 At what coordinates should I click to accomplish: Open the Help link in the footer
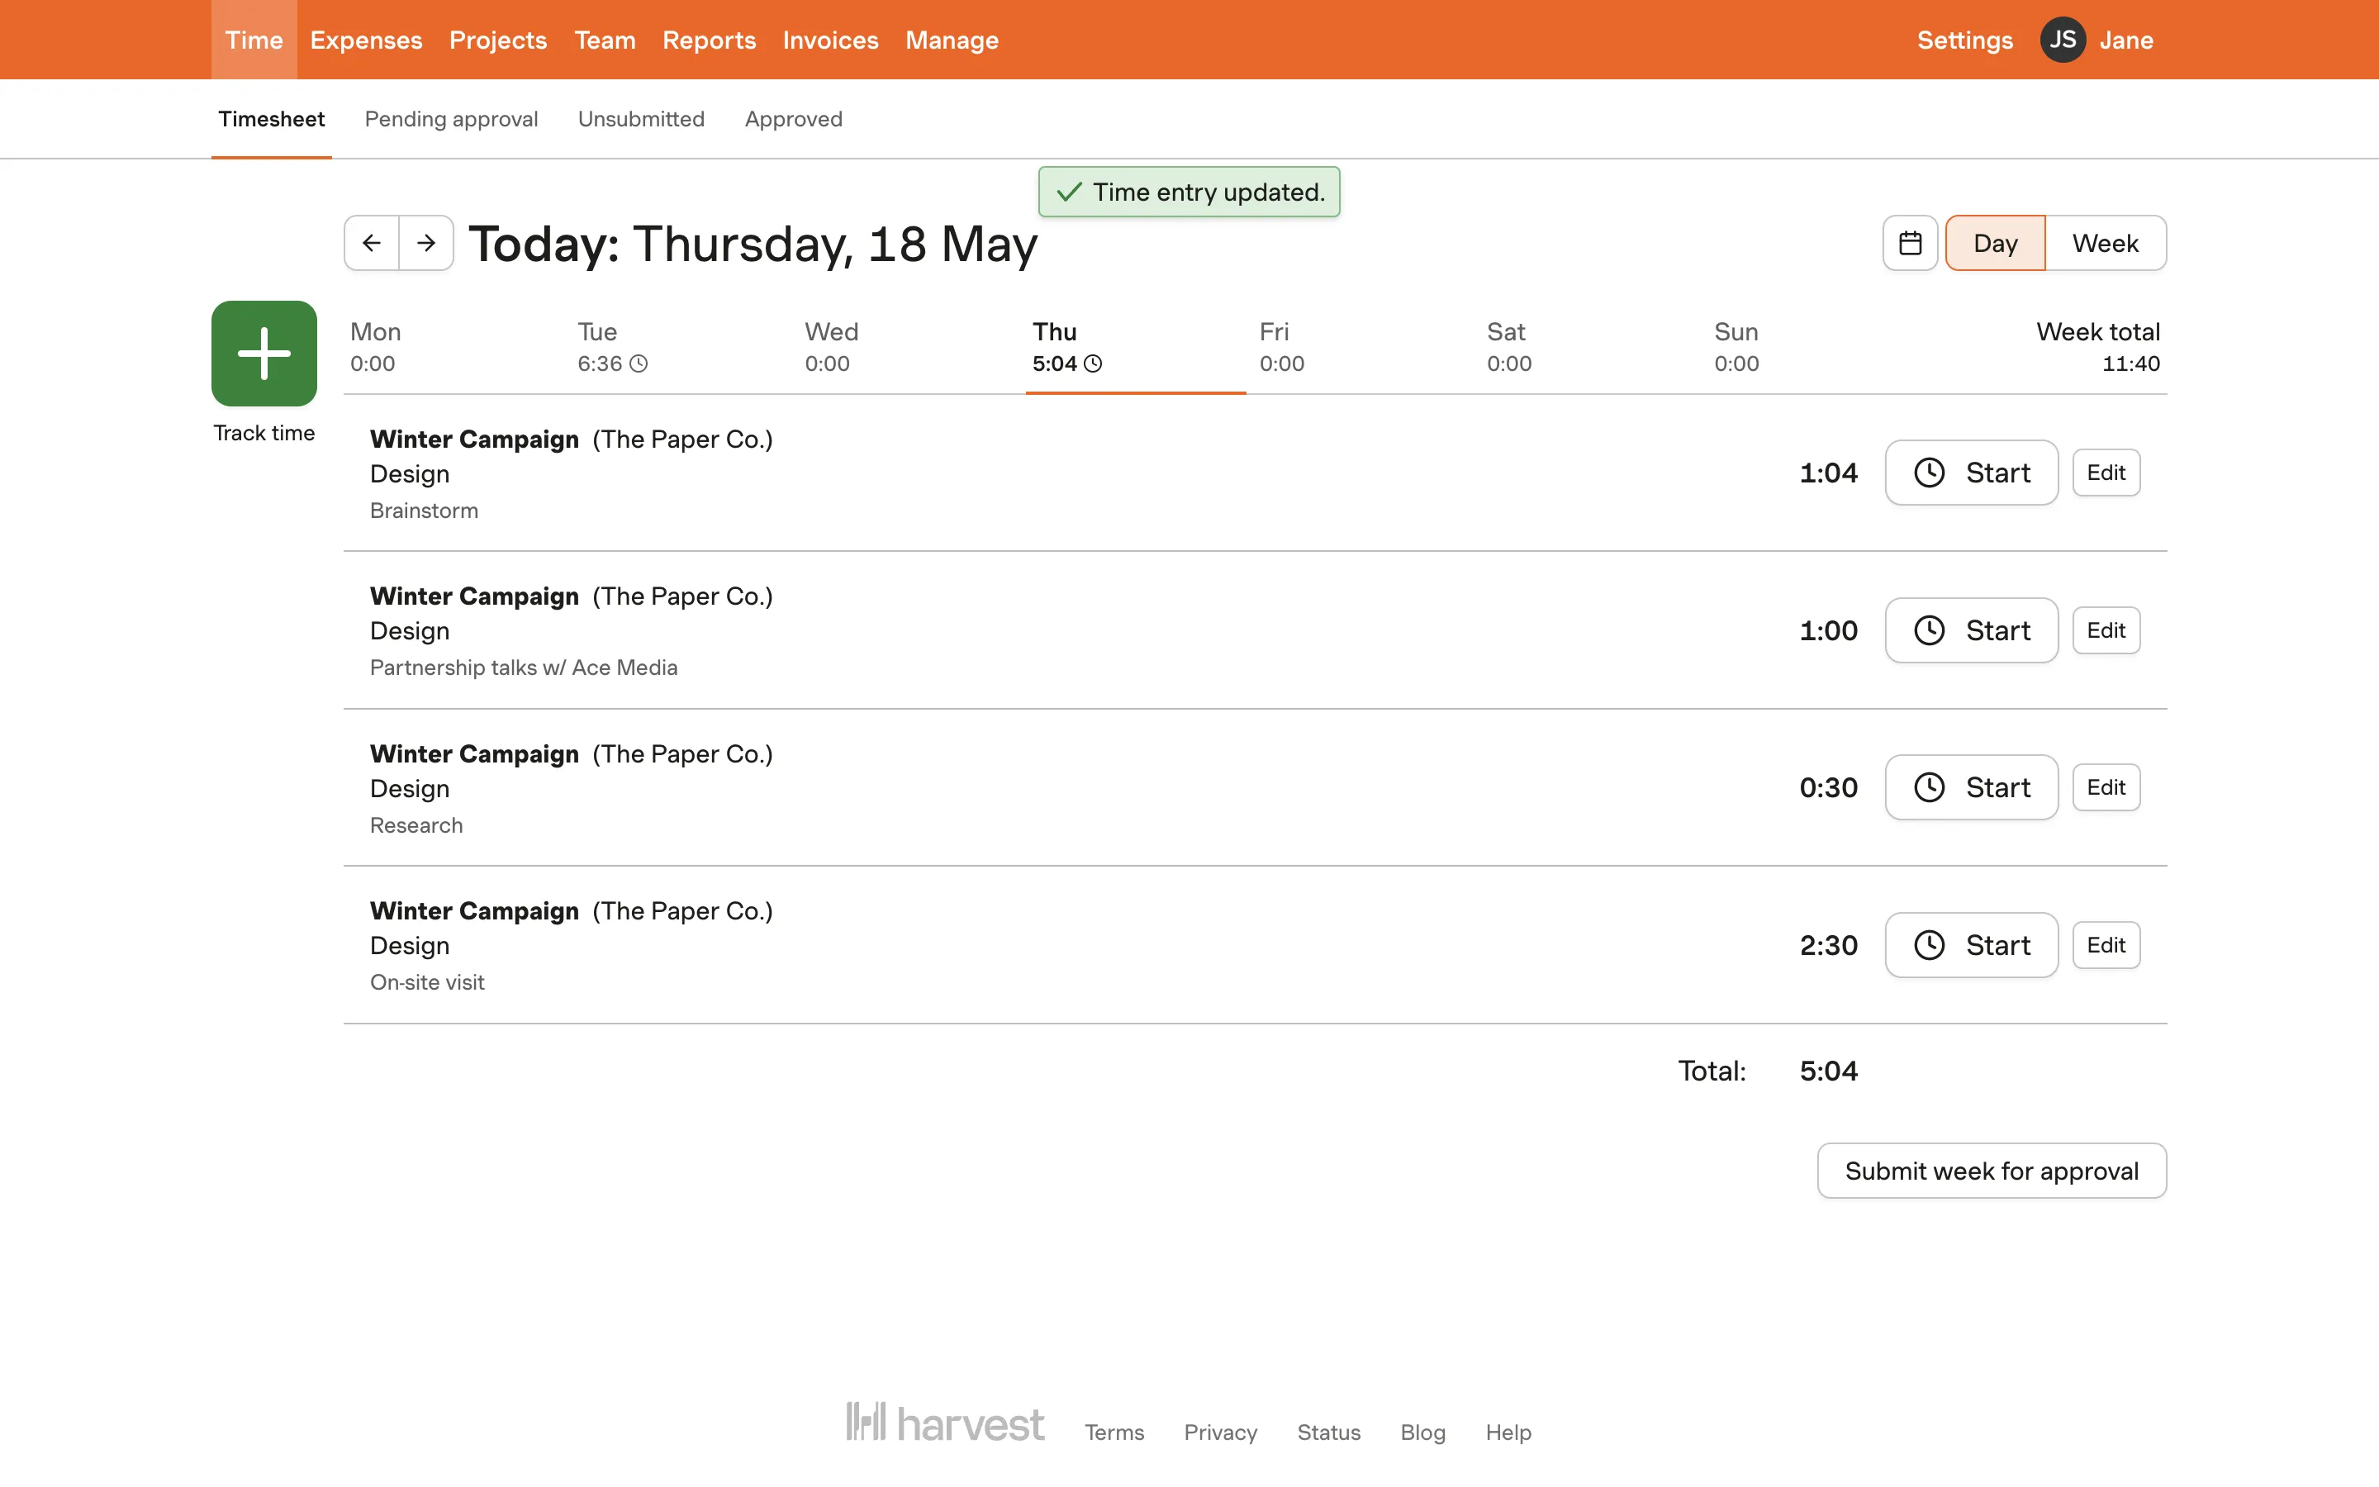point(1508,1432)
